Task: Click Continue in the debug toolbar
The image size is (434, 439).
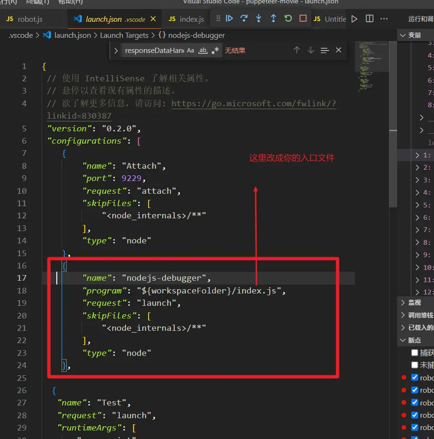Action: 230,18
